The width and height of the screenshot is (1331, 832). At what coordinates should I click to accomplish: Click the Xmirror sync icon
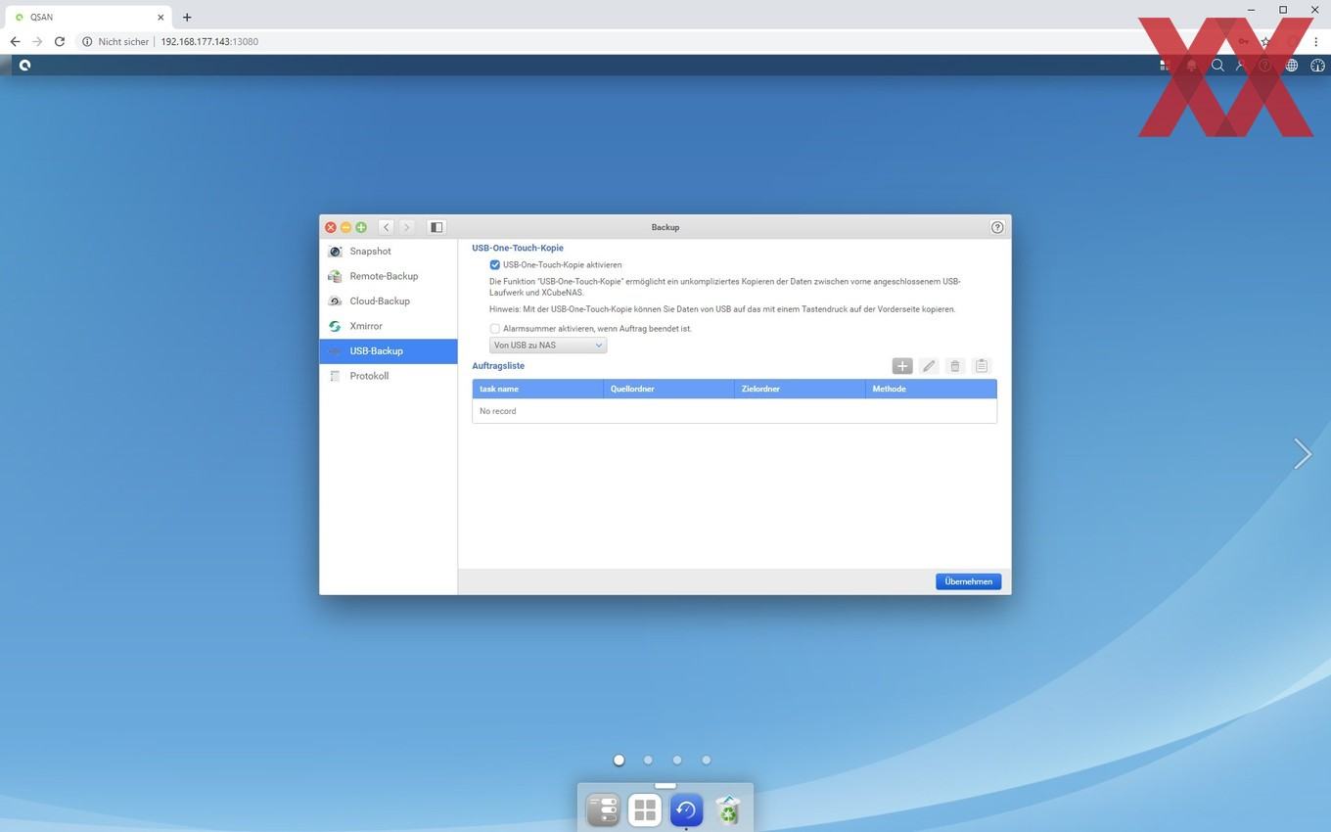[335, 326]
